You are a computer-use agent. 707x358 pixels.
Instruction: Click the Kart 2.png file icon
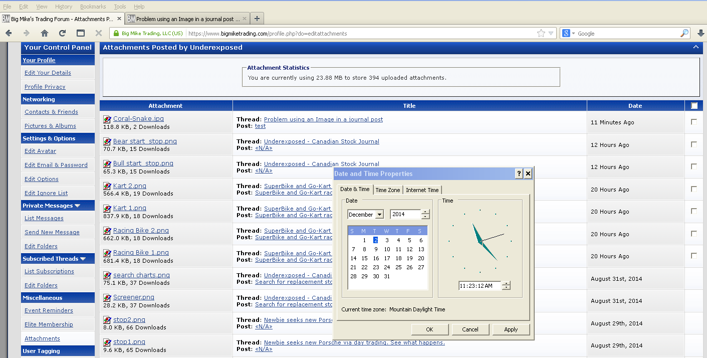(107, 187)
